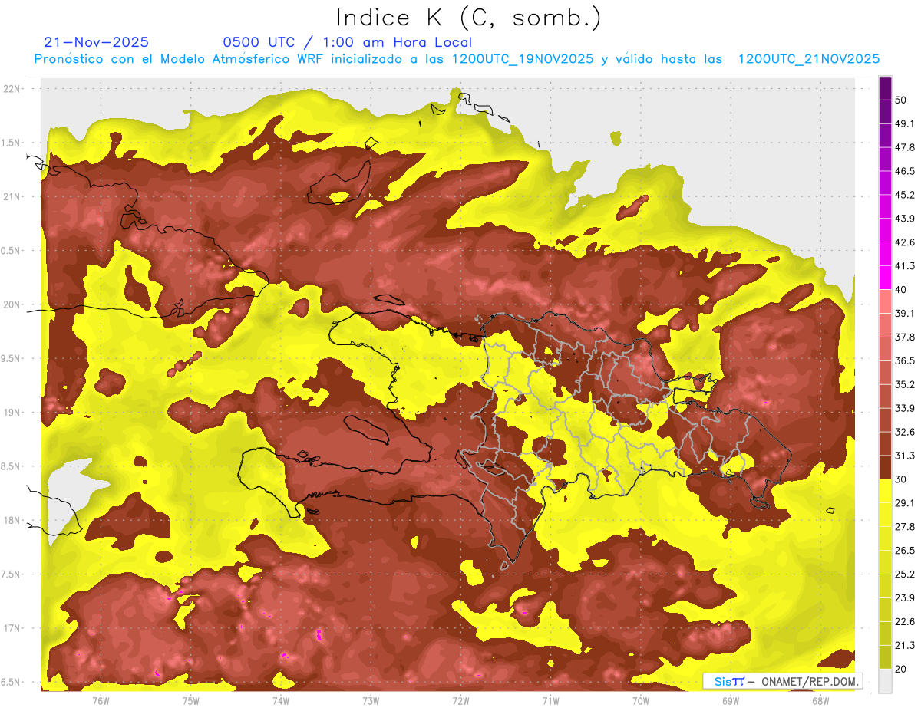Pick the magenta swatch between 40 and 41.3
Screen dimensions: 921x711
[886, 278]
